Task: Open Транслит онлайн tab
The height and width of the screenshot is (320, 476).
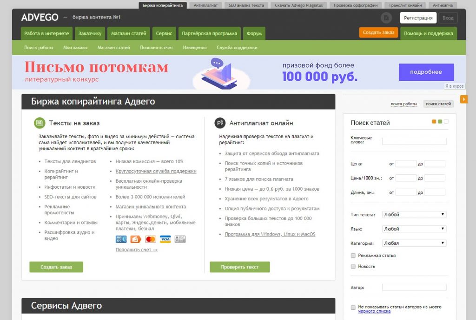Action: click(405, 5)
